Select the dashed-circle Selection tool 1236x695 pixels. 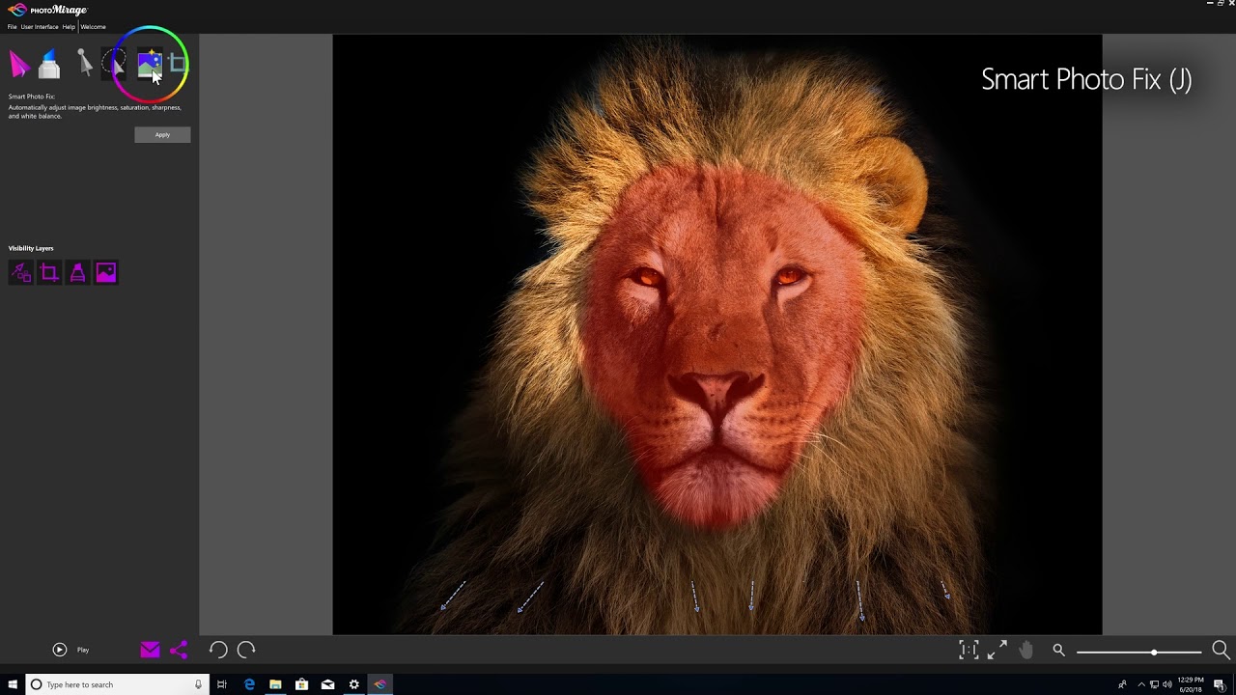[x=113, y=65]
